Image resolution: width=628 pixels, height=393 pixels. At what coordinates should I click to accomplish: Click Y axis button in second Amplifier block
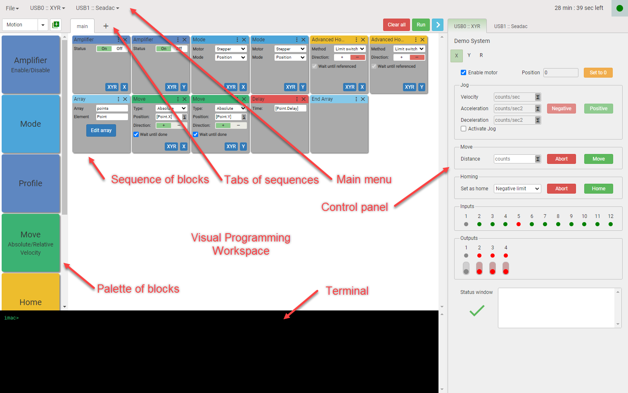click(184, 87)
